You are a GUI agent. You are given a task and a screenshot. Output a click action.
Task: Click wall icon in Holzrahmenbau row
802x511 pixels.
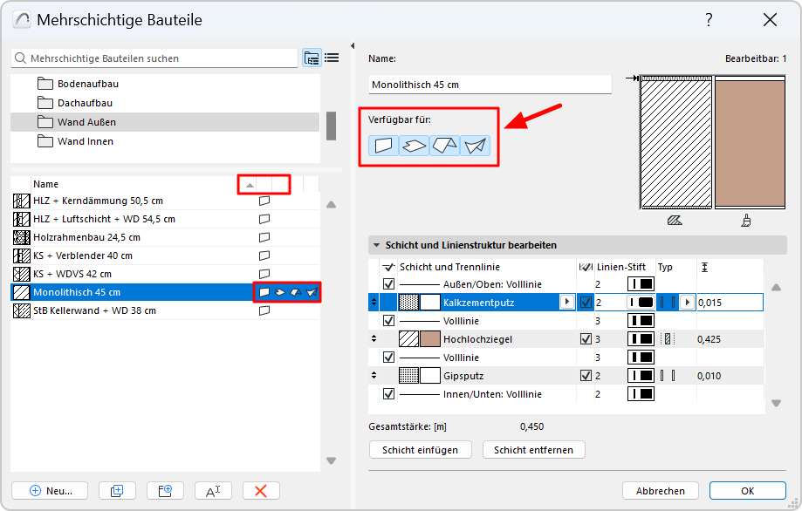point(264,237)
